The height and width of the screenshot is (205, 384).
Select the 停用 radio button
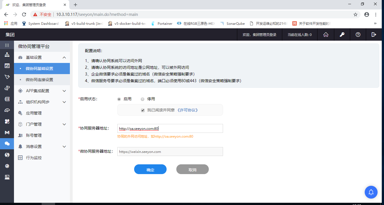(x=143, y=99)
